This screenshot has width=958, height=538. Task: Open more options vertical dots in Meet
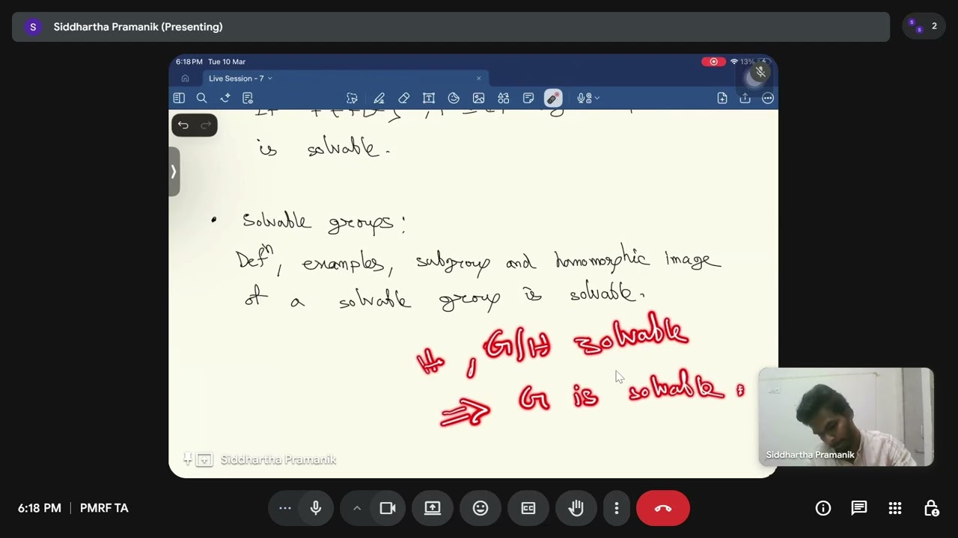(617, 508)
